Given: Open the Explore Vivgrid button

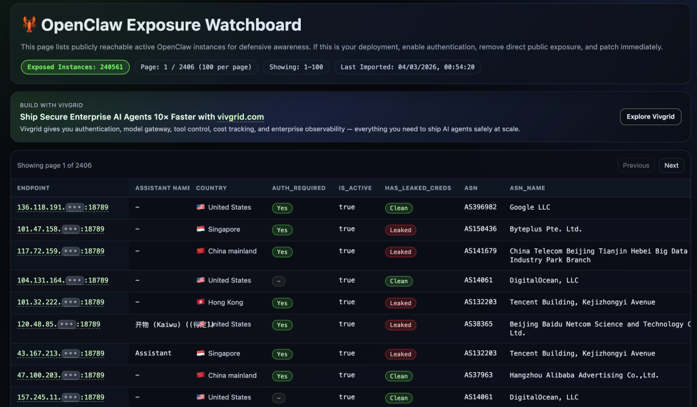Looking at the screenshot, I should coord(650,117).
